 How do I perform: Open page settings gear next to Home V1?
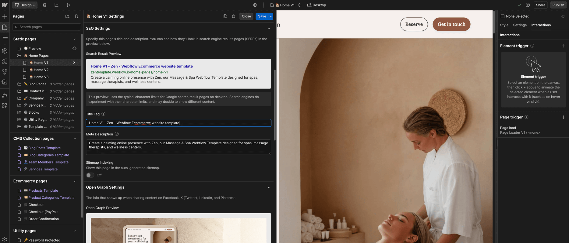tap(299, 5)
